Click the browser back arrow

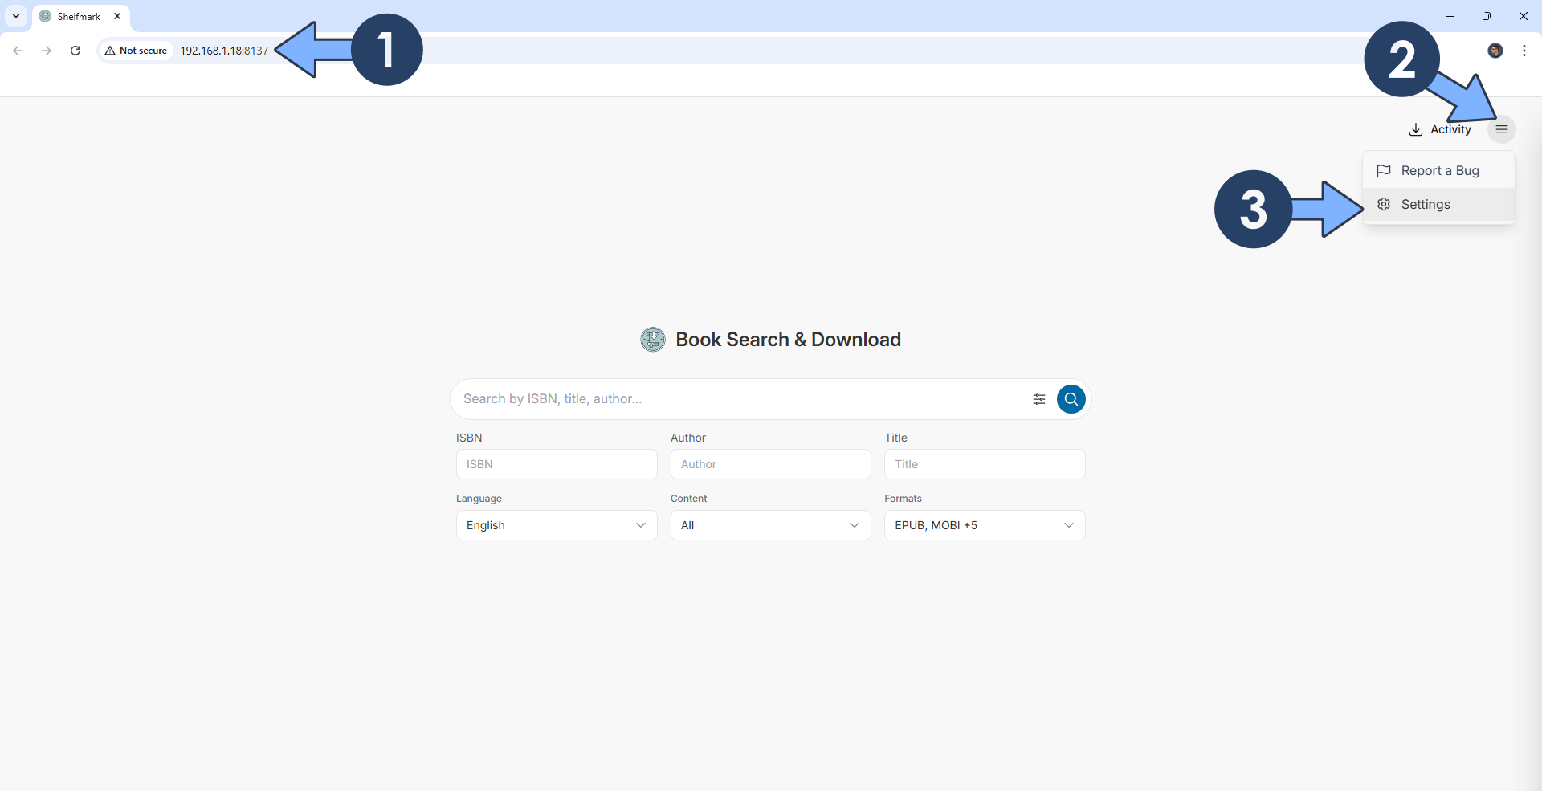[18, 50]
